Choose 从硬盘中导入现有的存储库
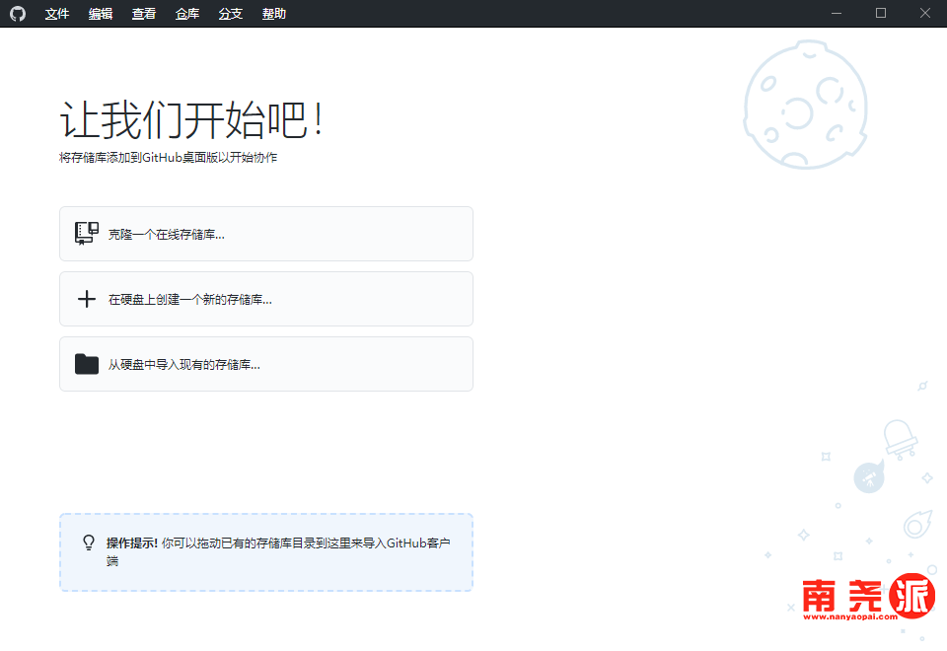Viewport: 947px width, 651px height. pyautogui.click(x=265, y=364)
